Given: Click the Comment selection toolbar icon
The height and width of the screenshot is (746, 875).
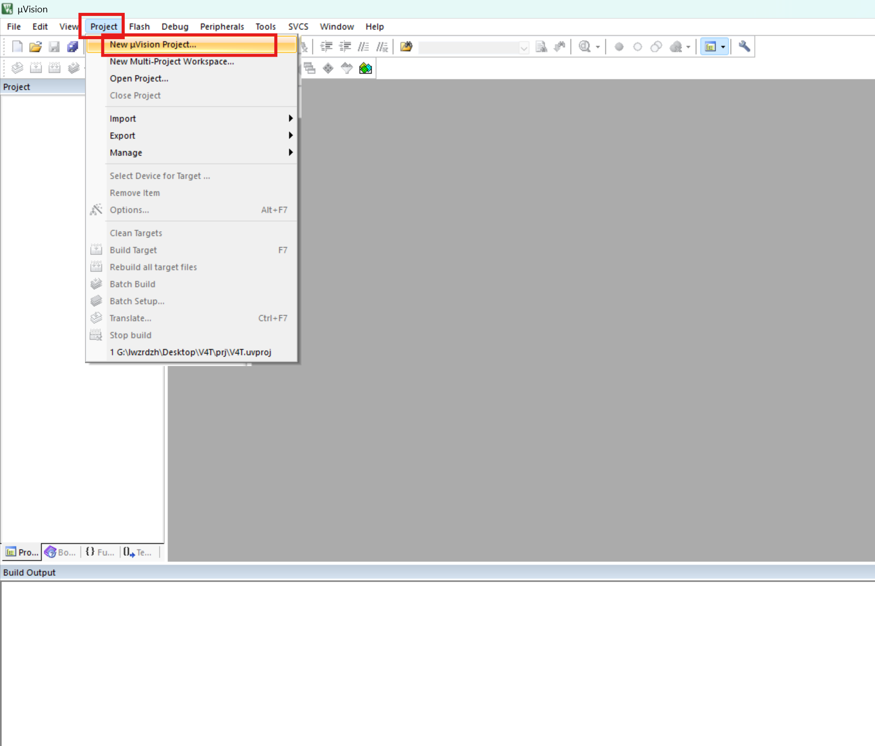Looking at the screenshot, I should [x=364, y=47].
